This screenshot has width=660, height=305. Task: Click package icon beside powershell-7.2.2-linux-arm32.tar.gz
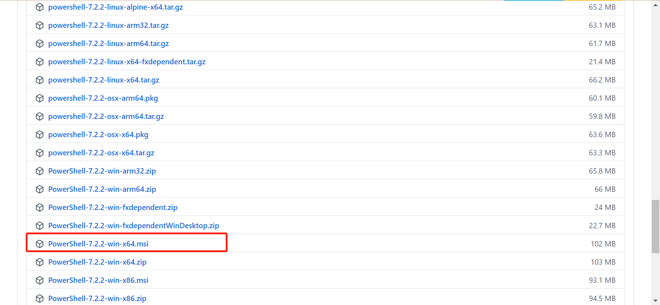(x=40, y=25)
